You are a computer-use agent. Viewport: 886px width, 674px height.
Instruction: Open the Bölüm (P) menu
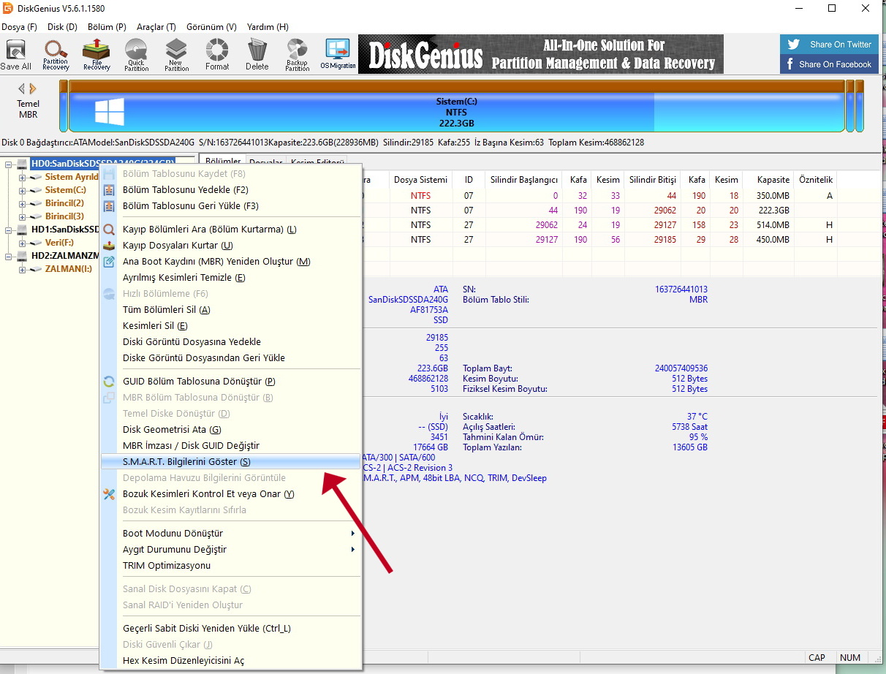(107, 26)
